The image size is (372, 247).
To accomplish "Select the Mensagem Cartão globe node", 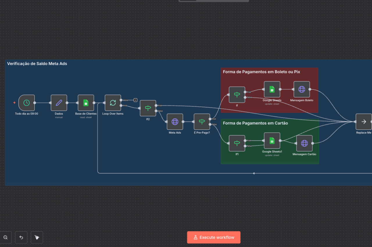I will [x=304, y=143].
